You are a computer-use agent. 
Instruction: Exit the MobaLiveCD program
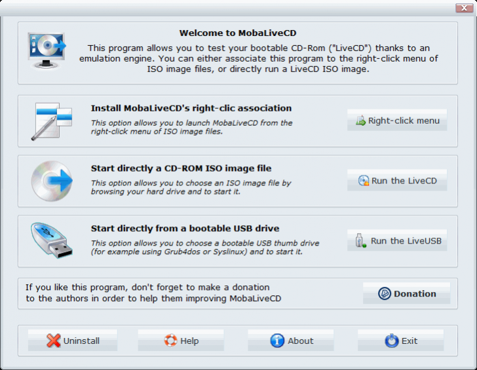pos(400,341)
